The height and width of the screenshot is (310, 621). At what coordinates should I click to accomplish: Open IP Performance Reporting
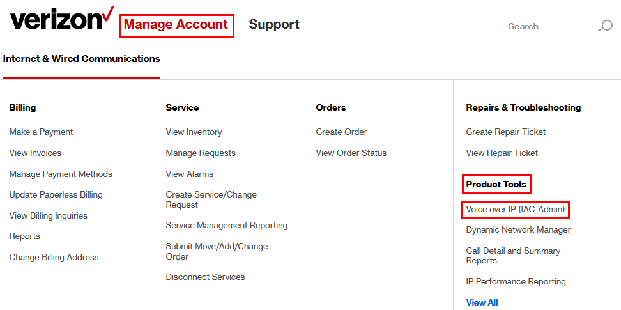pos(516,282)
